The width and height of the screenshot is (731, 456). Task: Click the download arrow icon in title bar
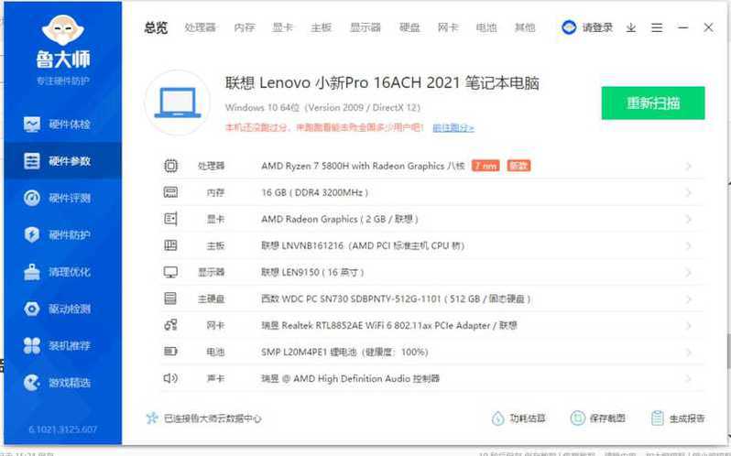631,28
